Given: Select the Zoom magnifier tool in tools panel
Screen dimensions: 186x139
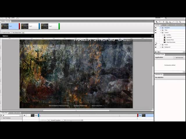Looking at the screenshot, I should [x=180, y=22].
